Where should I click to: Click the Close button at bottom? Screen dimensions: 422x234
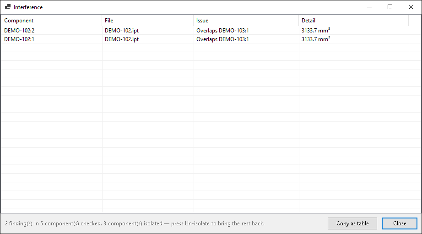(400, 223)
